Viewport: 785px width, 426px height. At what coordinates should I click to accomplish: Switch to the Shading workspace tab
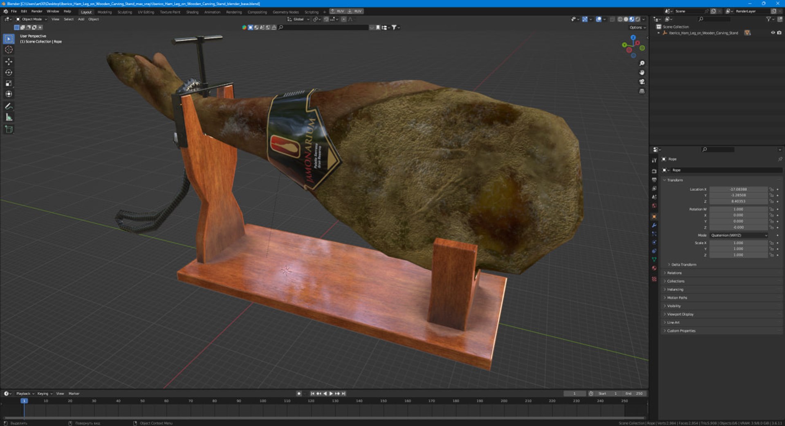192,12
